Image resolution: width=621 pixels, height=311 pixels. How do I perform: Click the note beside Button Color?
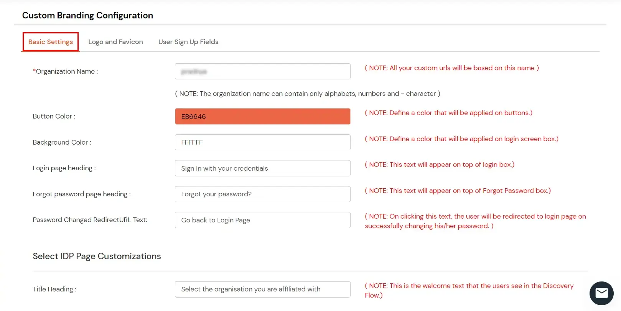coord(449,113)
